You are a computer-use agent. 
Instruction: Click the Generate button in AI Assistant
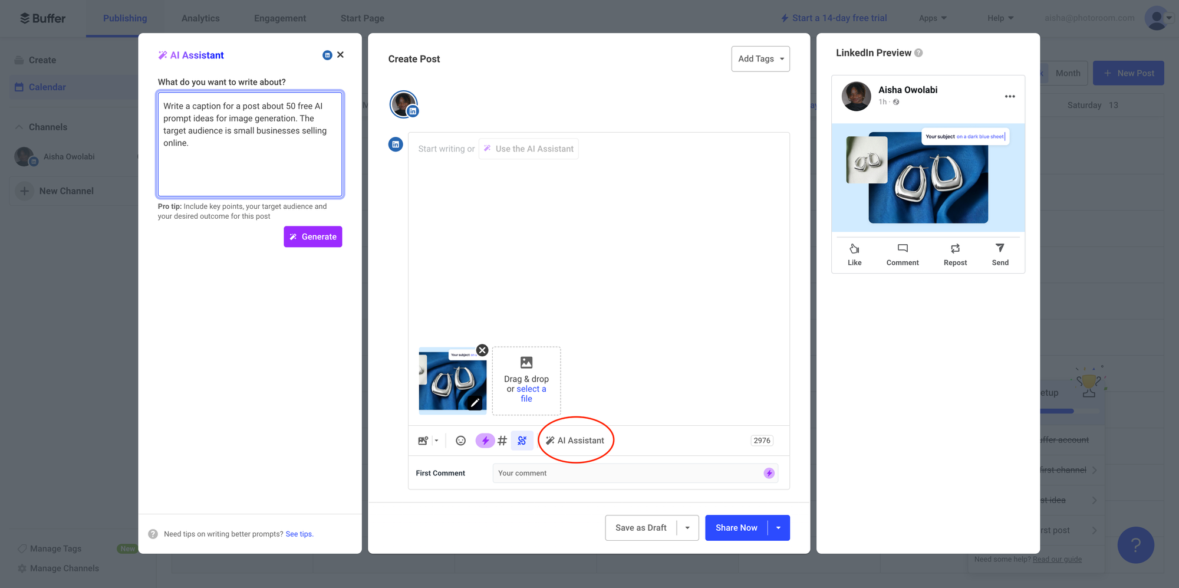point(312,236)
